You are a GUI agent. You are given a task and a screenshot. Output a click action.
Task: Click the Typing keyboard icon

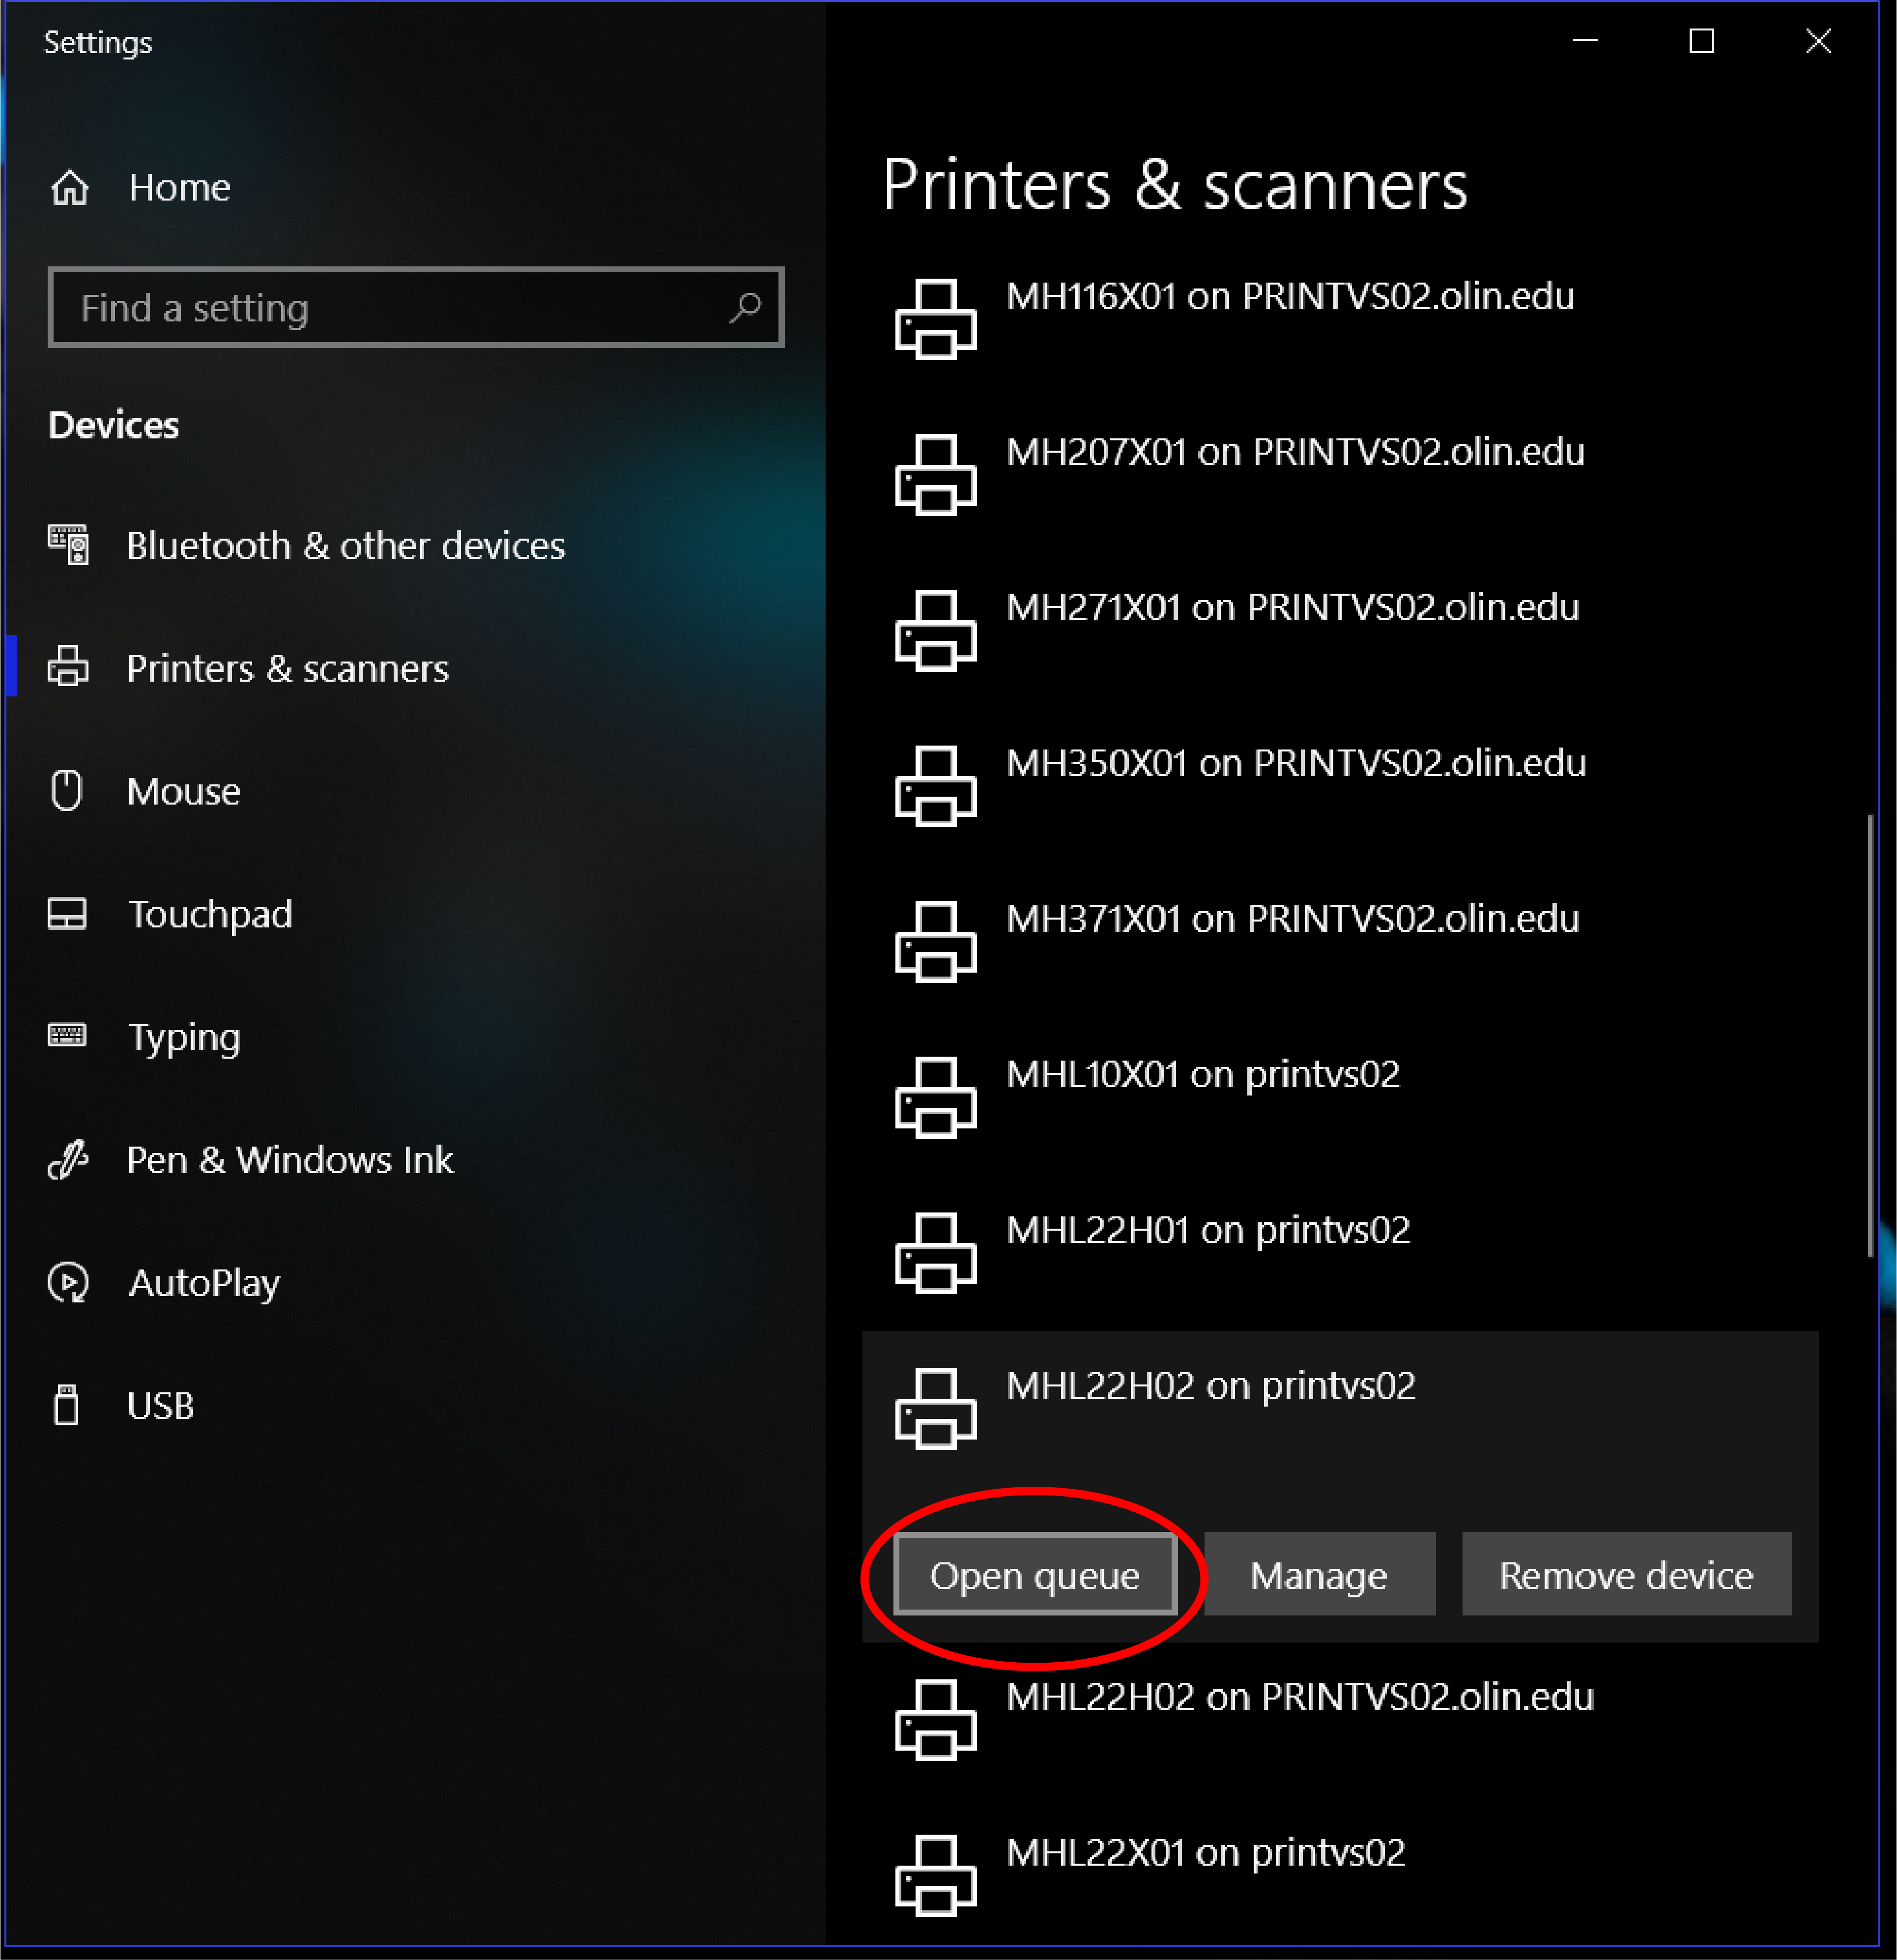67,1035
